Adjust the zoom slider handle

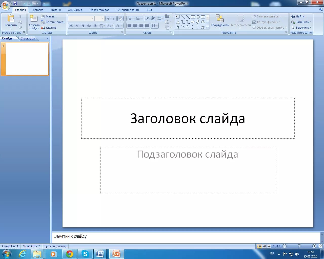pyautogui.click(x=299, y=246)
